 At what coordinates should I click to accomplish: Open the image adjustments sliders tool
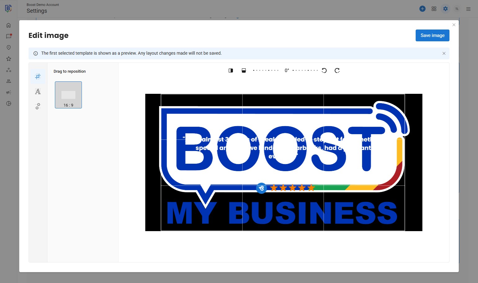click(x=38, y=106)
